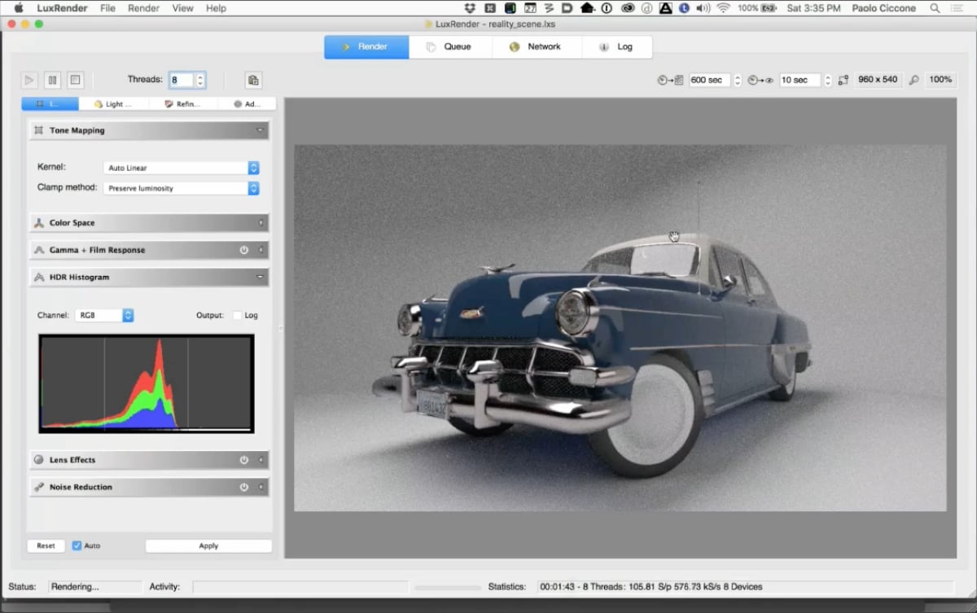Open the Channel RGB dropdown
The image size is (977, 613).
(104, 315)
